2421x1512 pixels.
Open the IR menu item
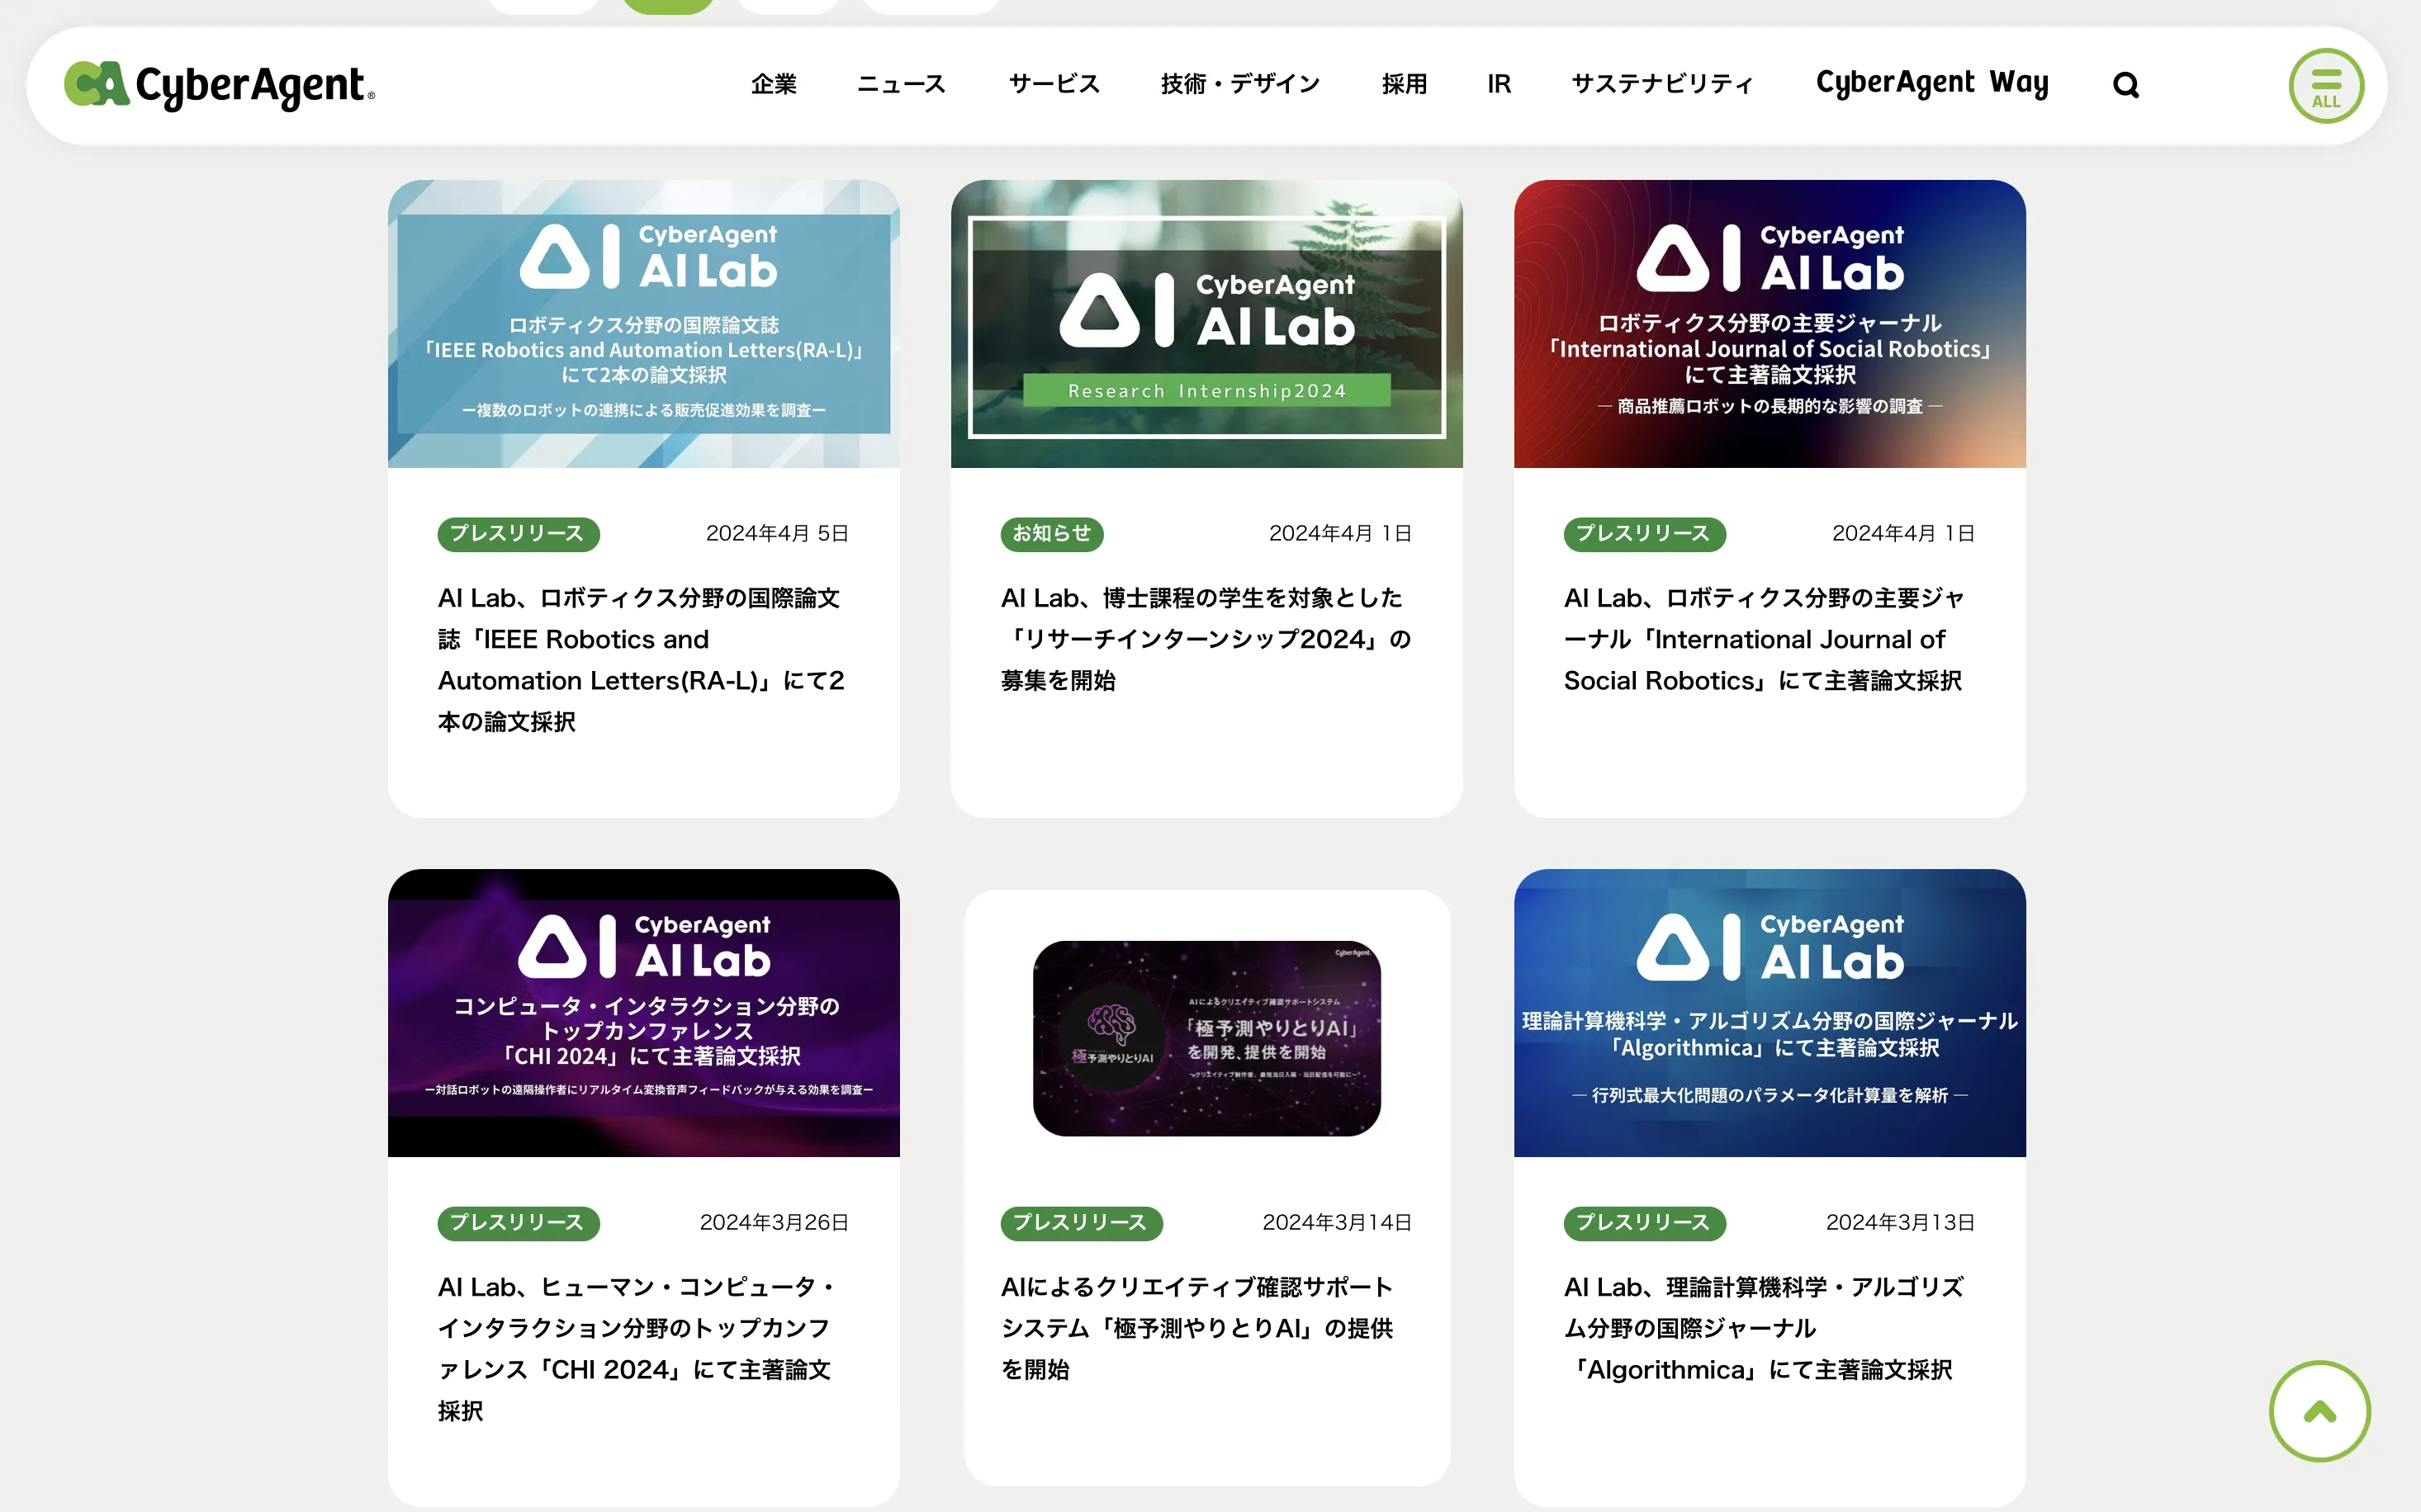1499,84
